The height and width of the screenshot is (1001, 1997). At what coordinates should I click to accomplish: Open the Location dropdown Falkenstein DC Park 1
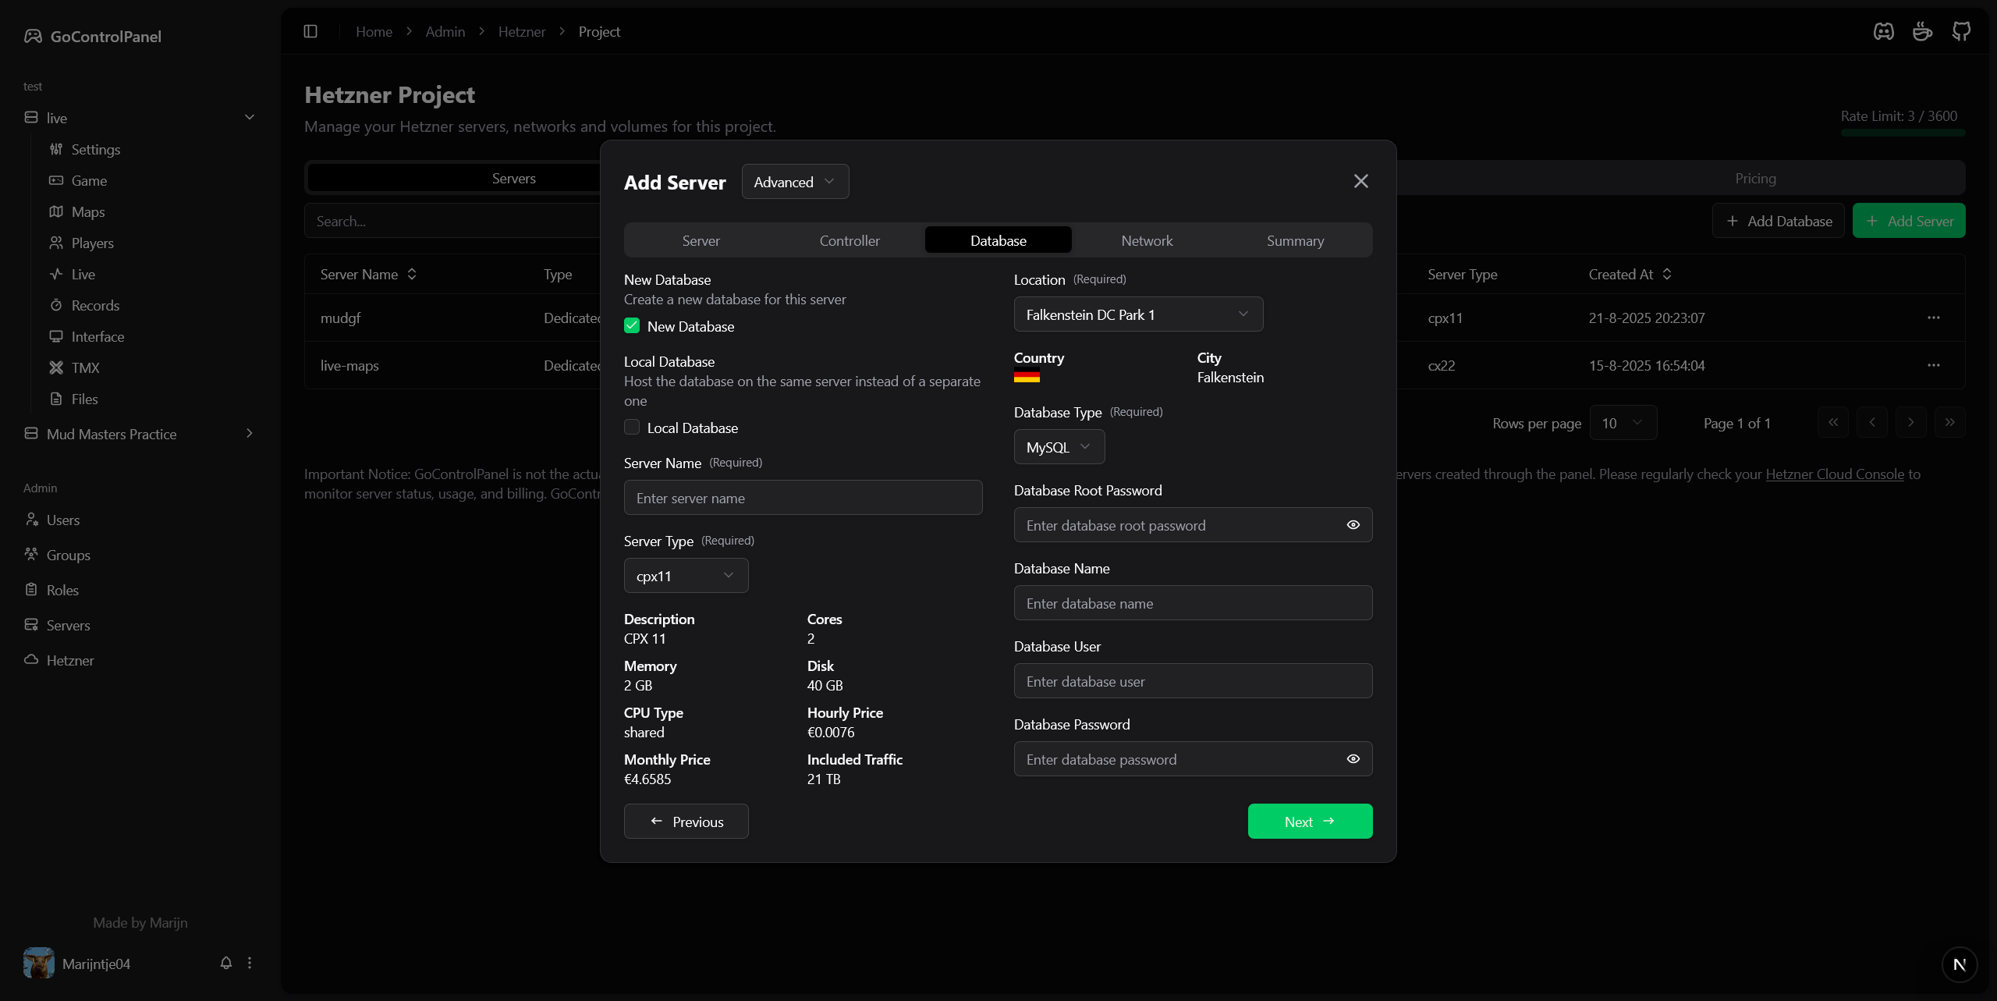point(1138,314)
